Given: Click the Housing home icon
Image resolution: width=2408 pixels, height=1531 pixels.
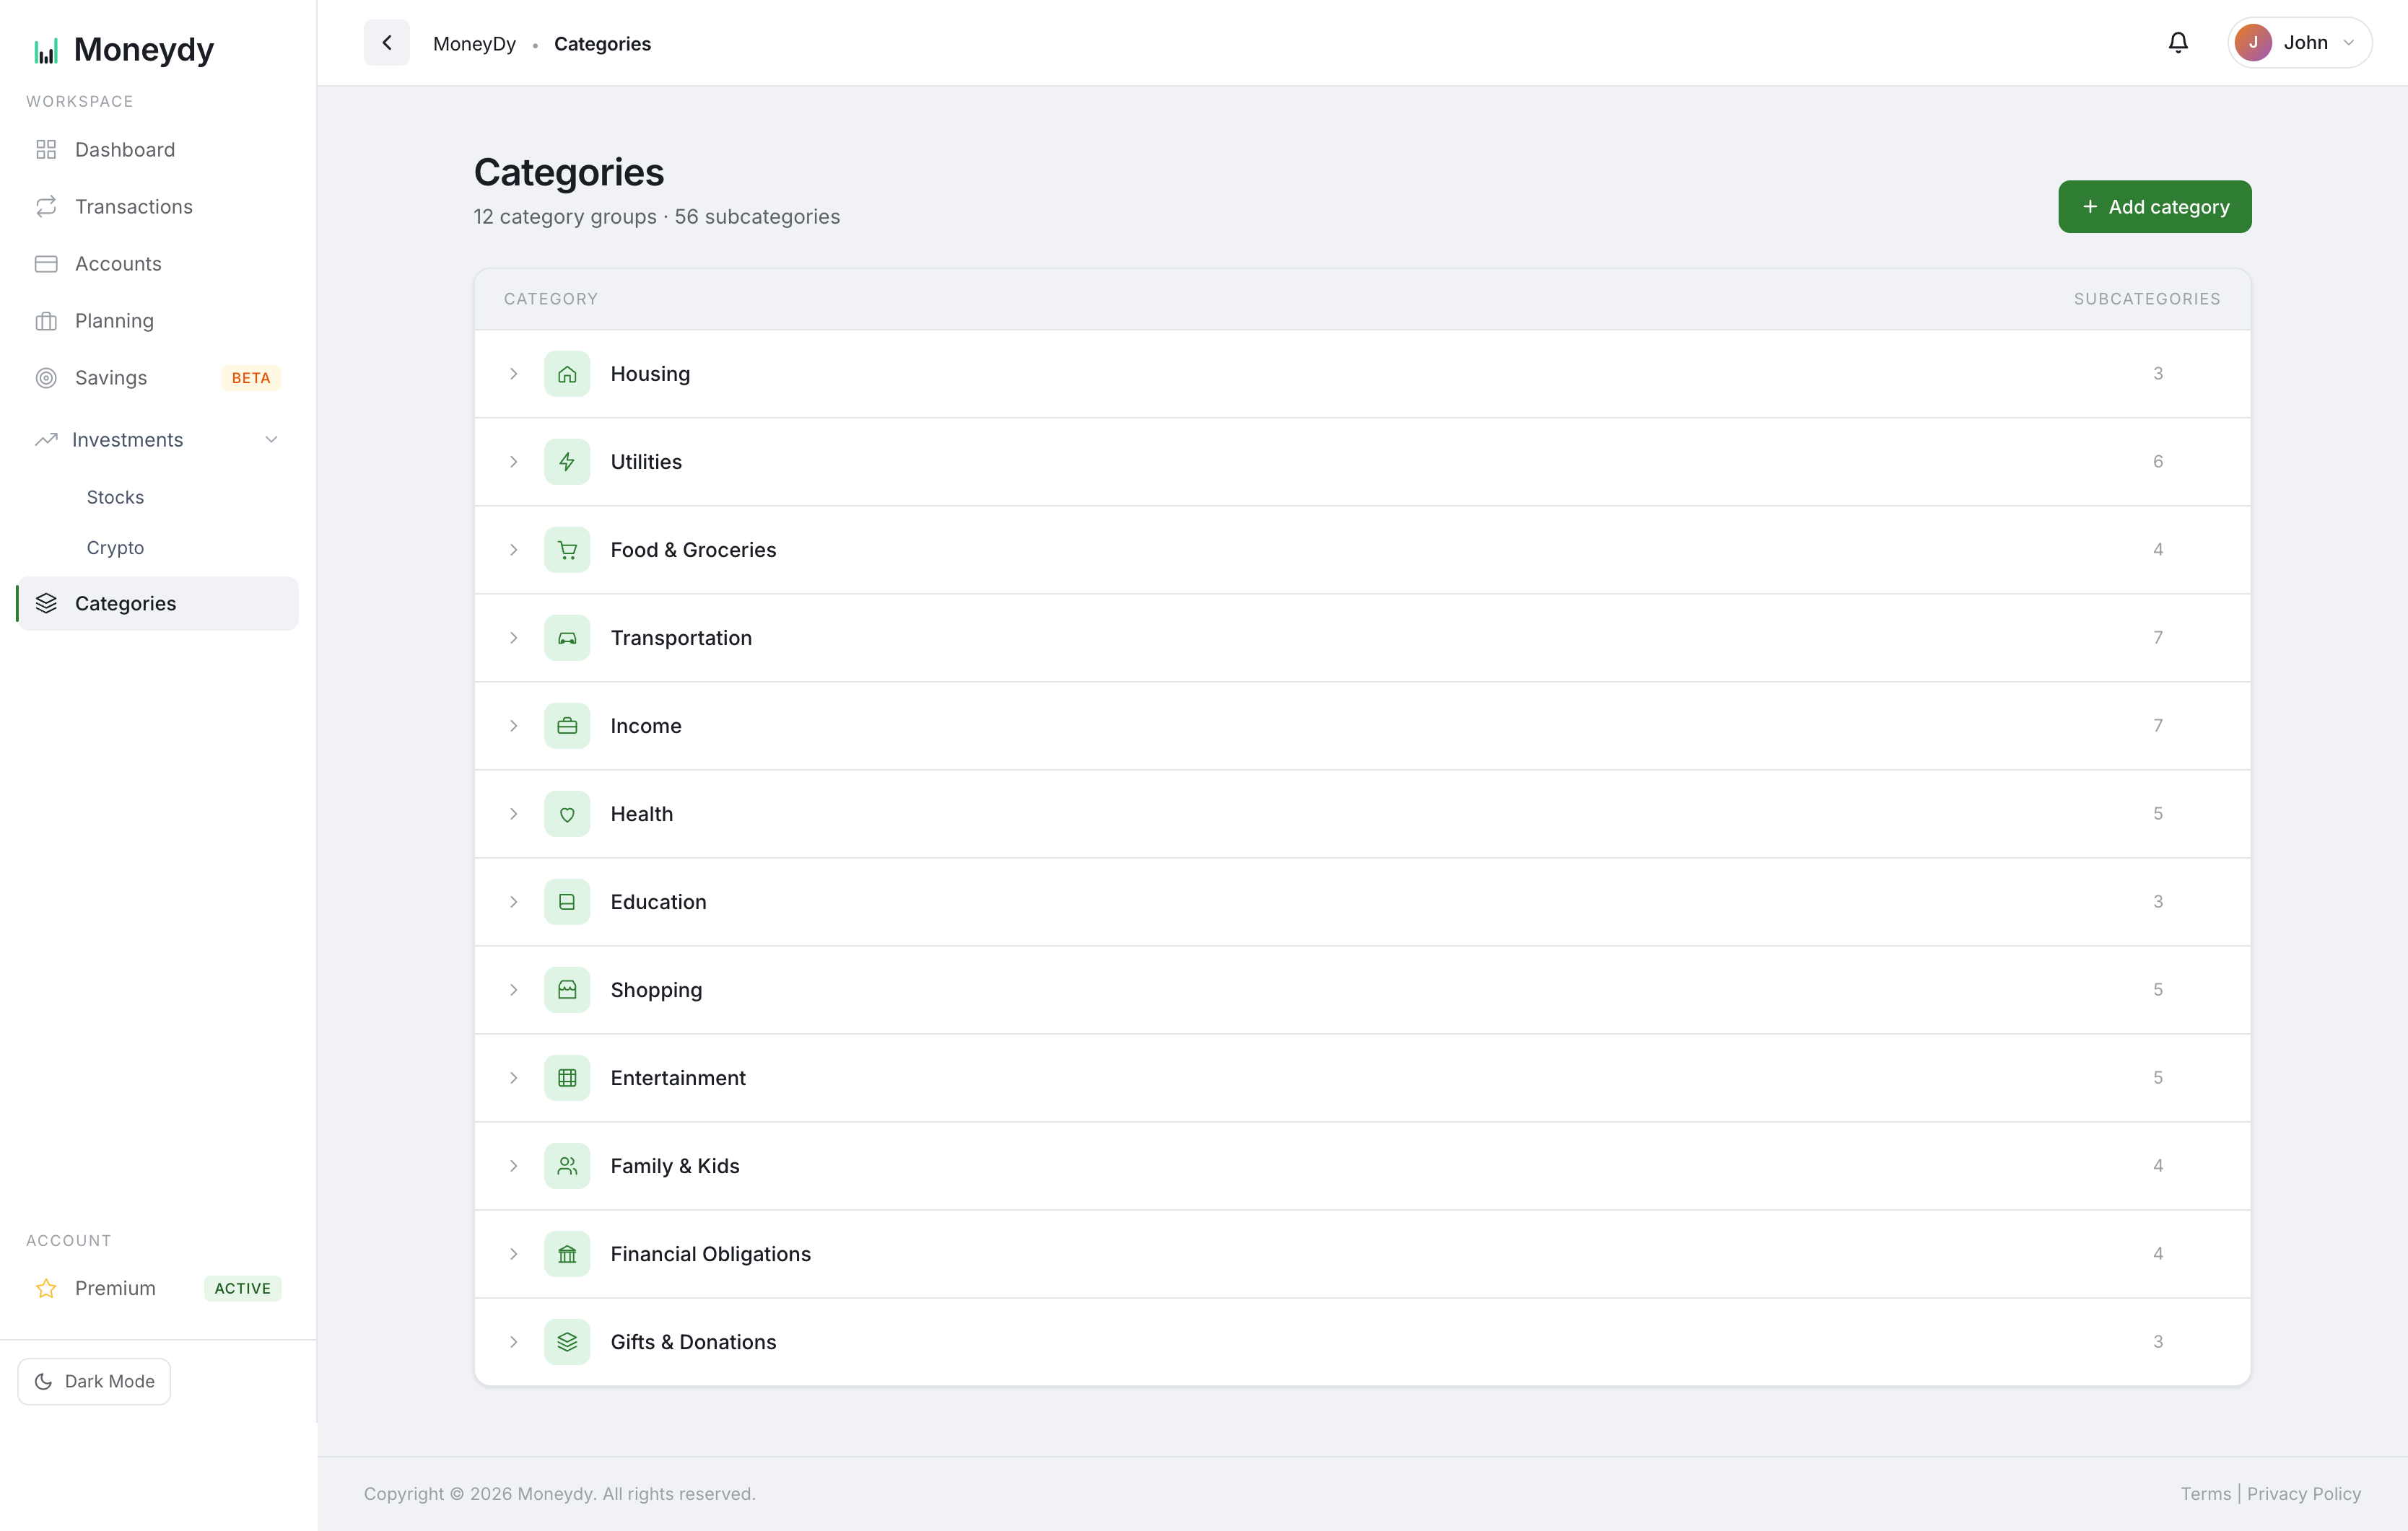Looking at the screenshot, I should coord(567,374).
